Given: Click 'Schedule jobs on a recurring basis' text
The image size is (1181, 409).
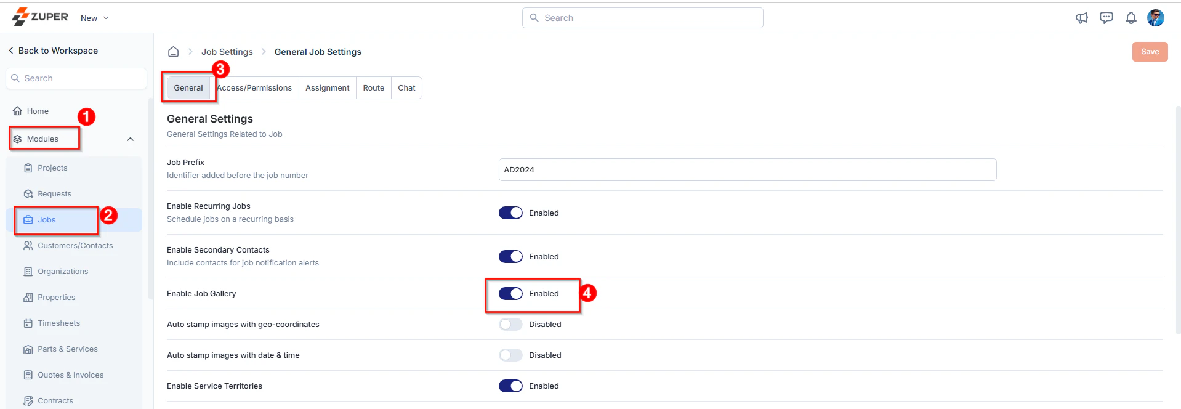Looking at the screenshot, I should click(230, 219).
